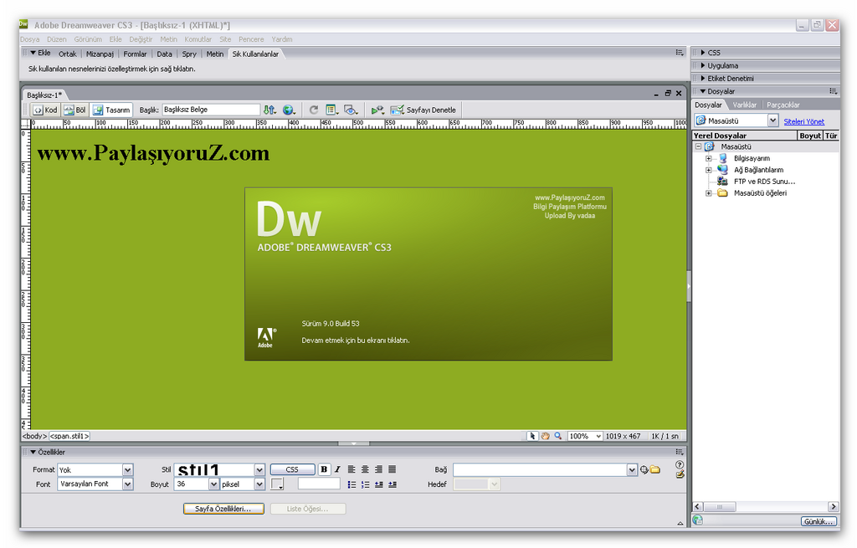Open help icon in Özellikler panel

point(680,464)
